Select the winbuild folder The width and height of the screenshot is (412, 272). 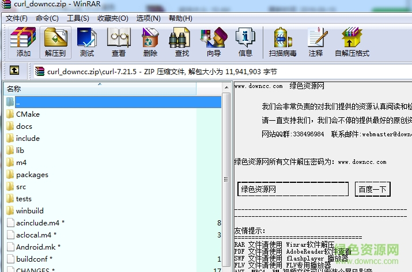[29, 210]
